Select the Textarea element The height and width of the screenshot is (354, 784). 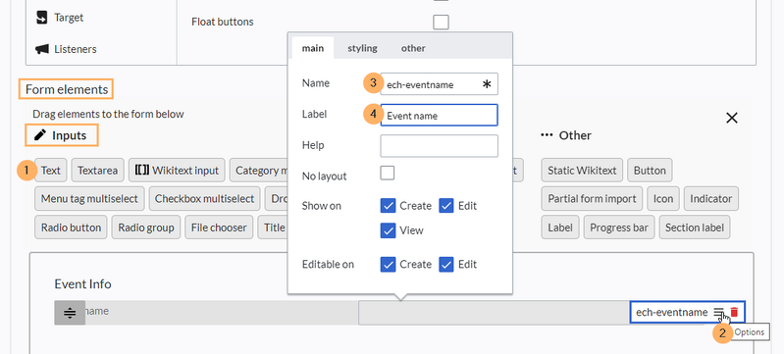(97, 171)
